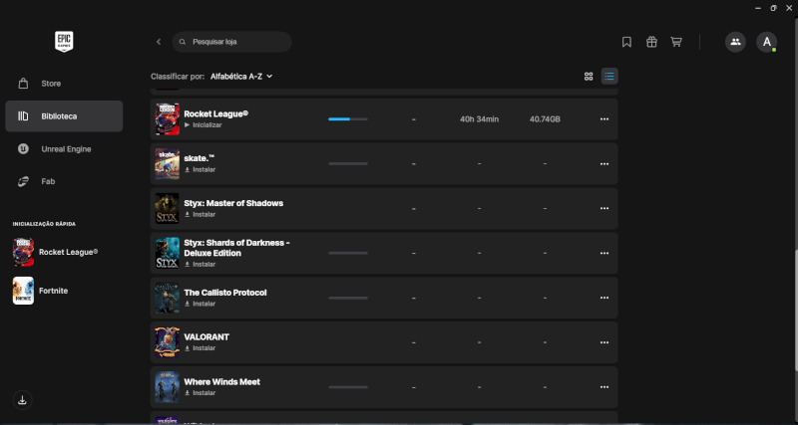Open the wishlist bookmark icon
The height and width of the screenshot is (425, 798).
tap(626, 42)
